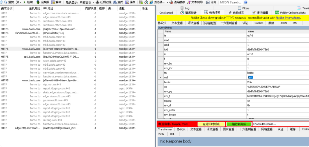Select response 图片查看 image tab
Screen dimensions: 309x147
[228, 129]
